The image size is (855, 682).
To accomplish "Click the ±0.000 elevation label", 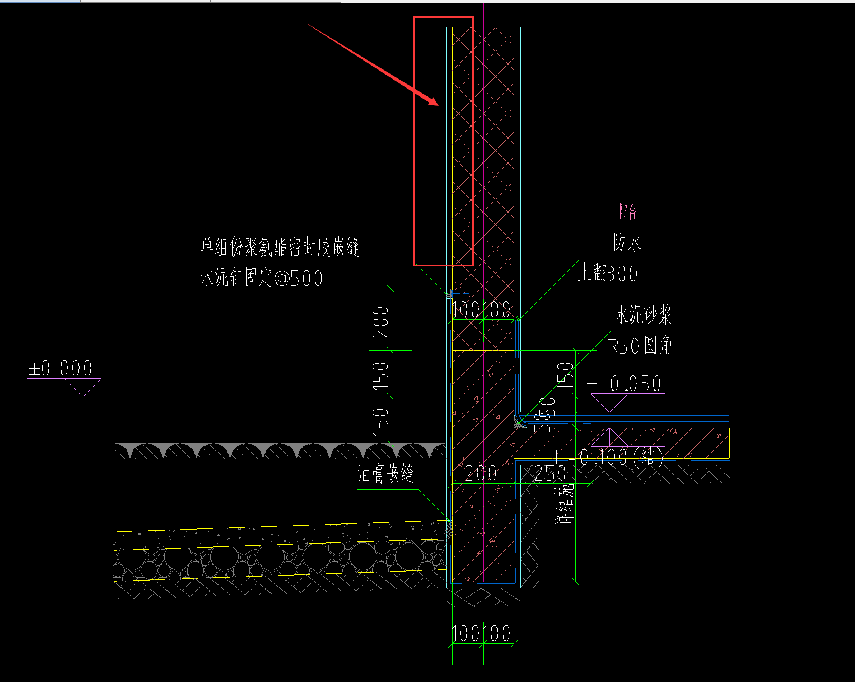I will click(x=61, y=369).
